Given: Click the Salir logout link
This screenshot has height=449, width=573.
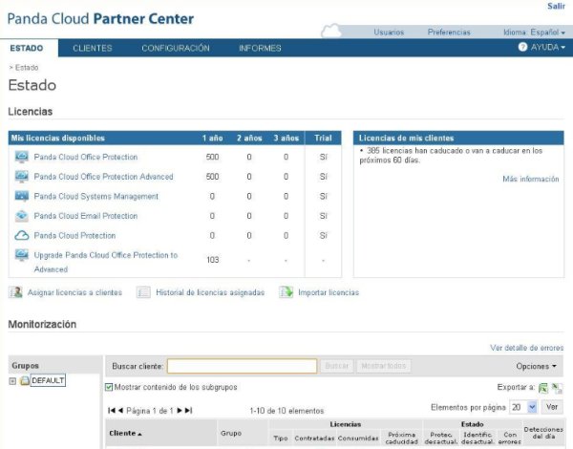Looking at the screenshot, I should click(556, 6).
